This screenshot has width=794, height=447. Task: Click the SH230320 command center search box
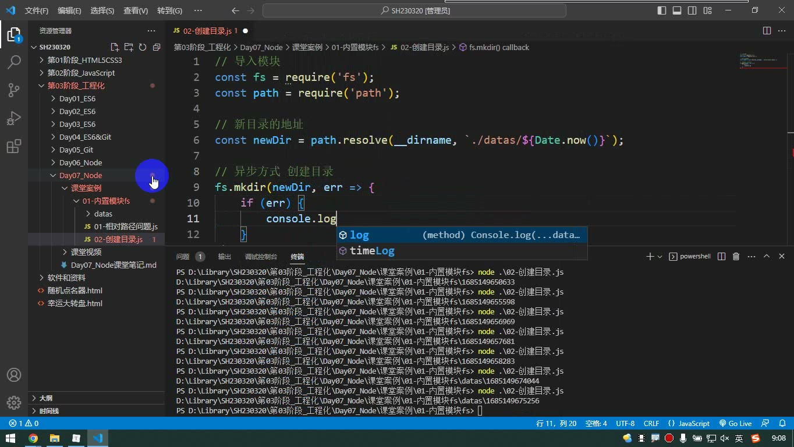pyautogui.click(x=414, y=10)
